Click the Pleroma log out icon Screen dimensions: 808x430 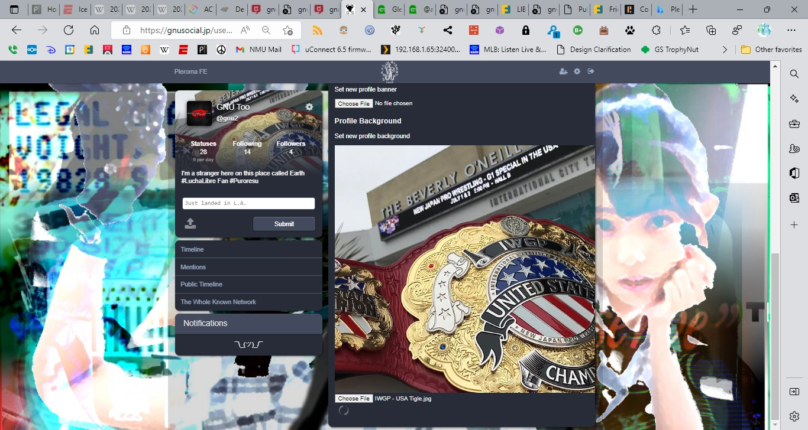(x=590, y=71)
